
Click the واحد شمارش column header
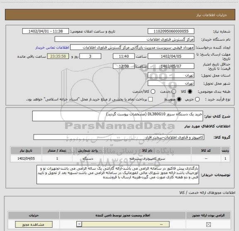click(88, 151)
